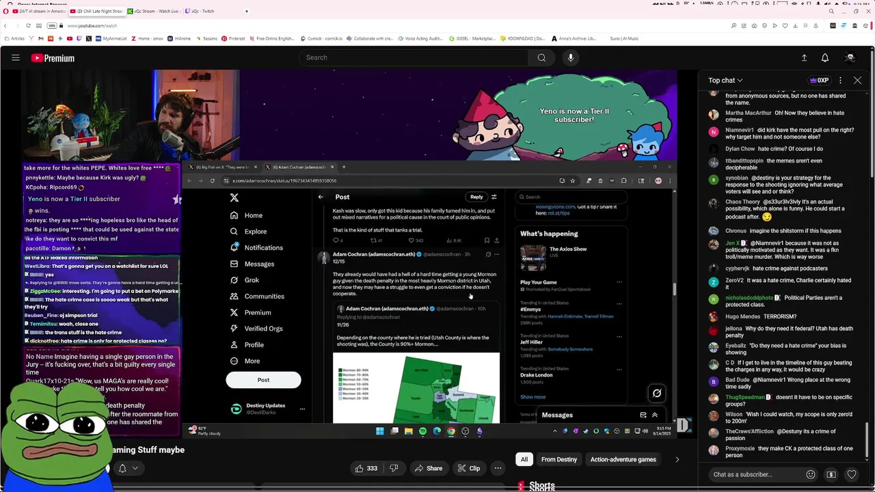This screenshot has height=492, width=875.
Task: Open the YouTube hamburger guide menu
Action: tap(16, 58)
